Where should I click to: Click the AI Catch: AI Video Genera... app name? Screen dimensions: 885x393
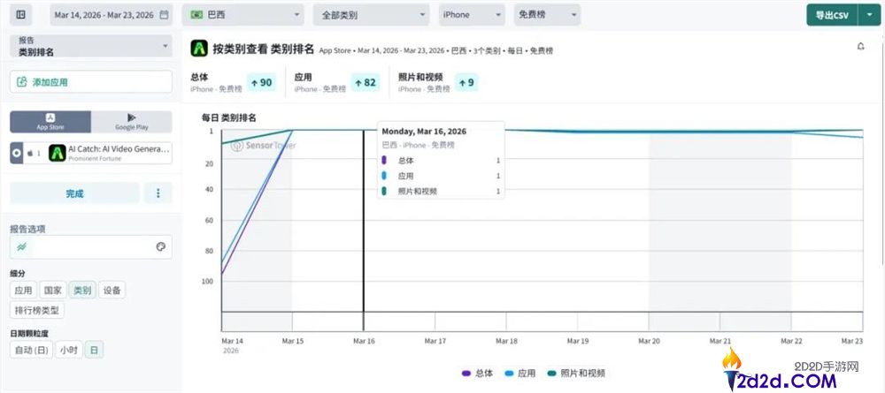pos(119,149)
